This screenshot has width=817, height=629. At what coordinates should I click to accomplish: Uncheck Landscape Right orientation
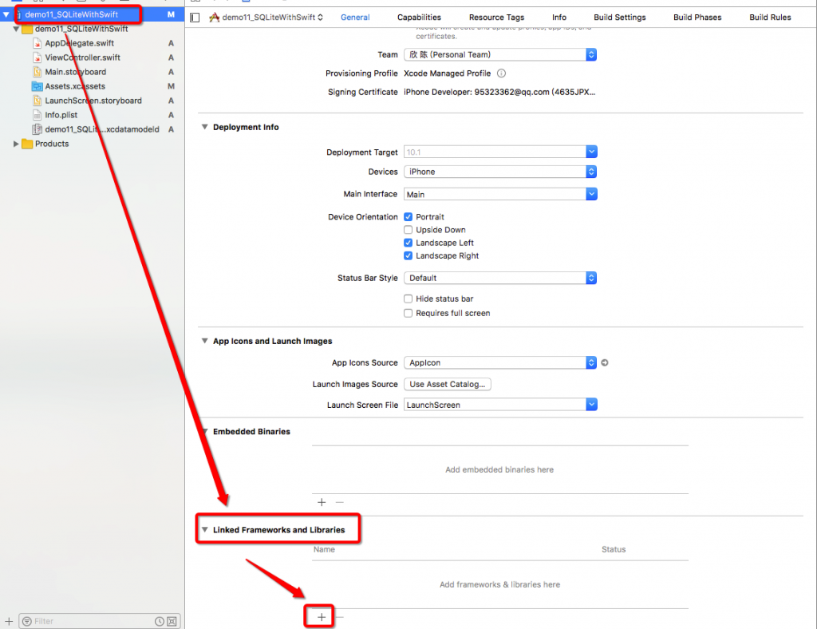(x=408, y=256)
